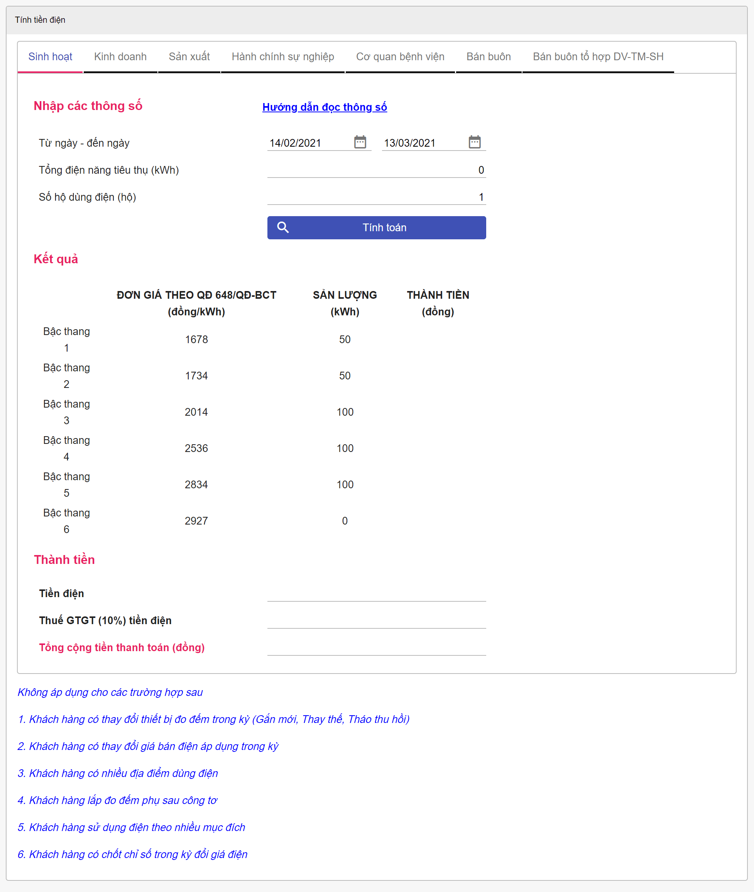Screen dimensions: 754x892
Task: Switch to the Sản xuất tab
Action: pos(189,56)
